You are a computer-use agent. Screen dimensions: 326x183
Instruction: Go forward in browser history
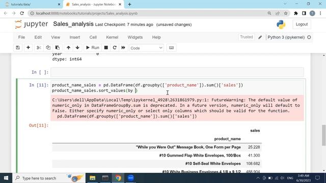[14, 13]
